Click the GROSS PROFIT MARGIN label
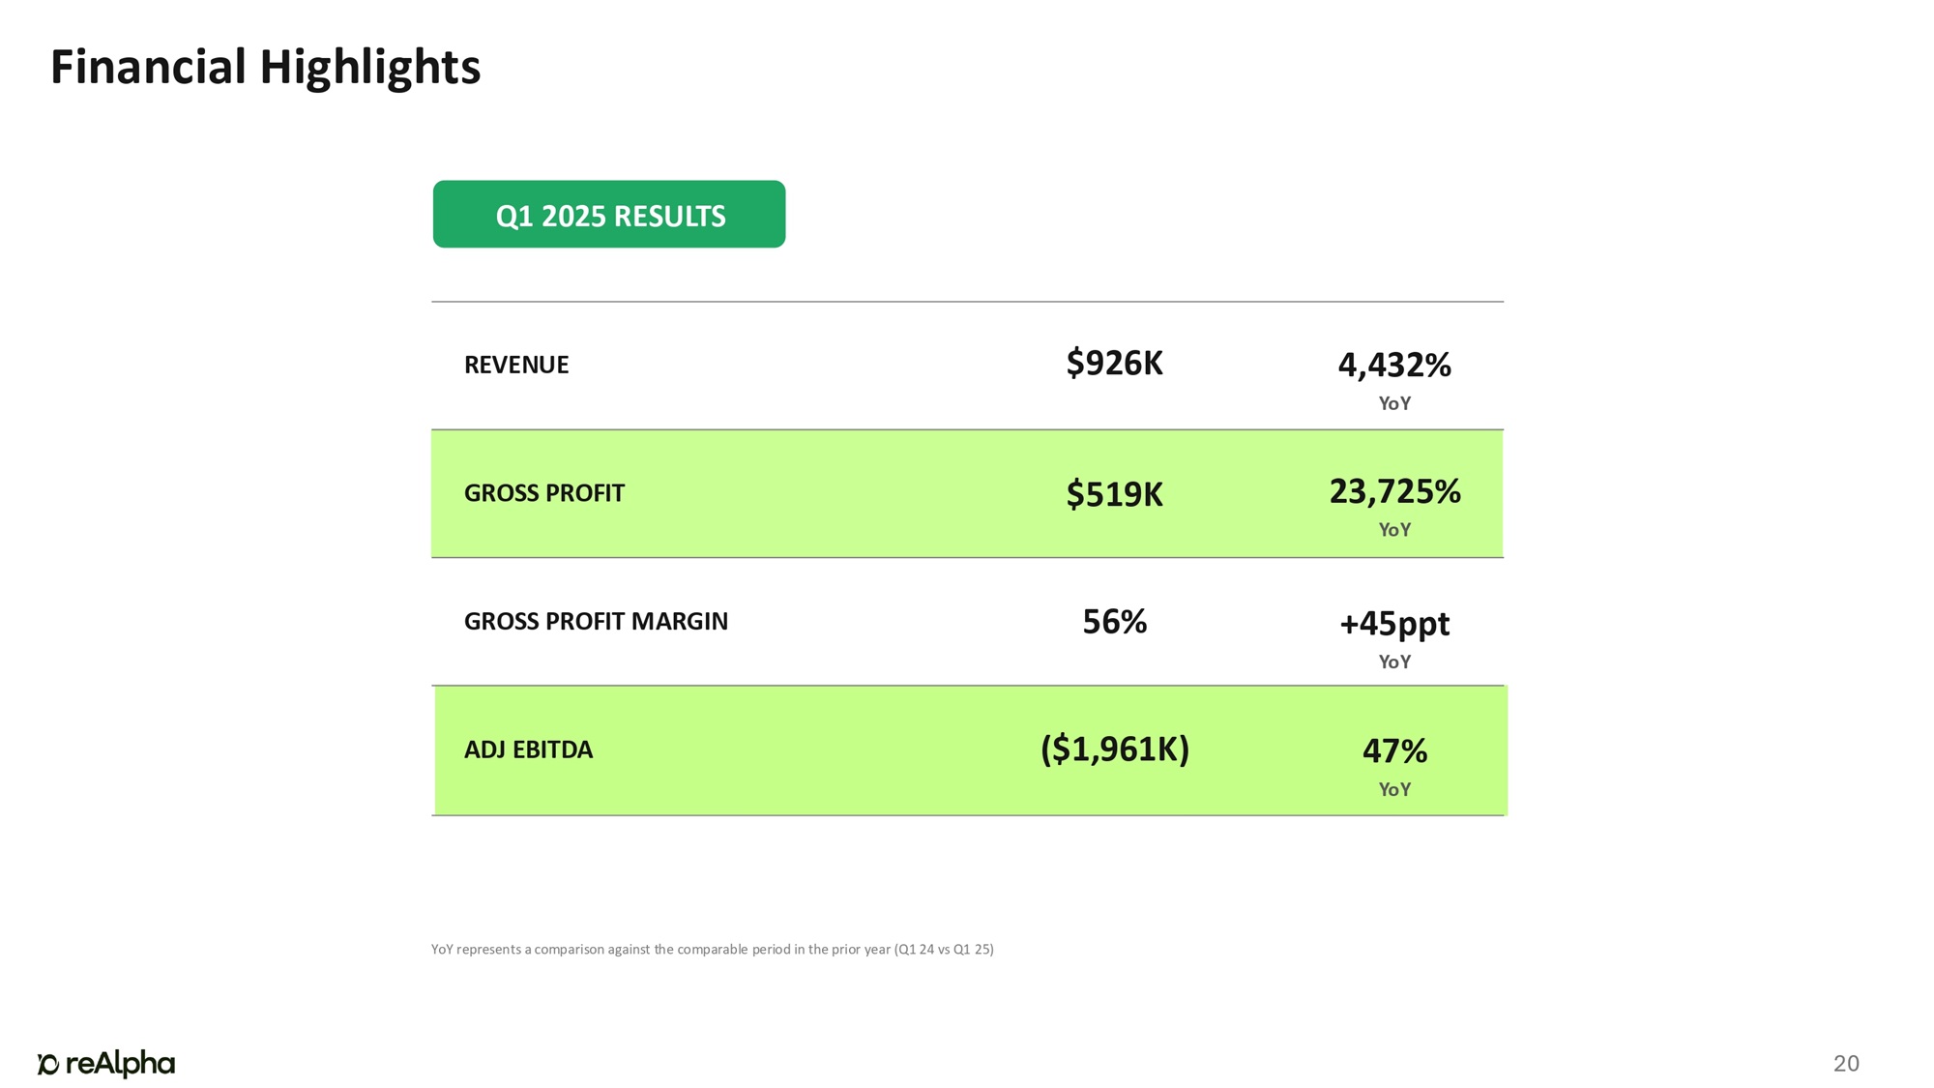This screenshot has width=1934, height=1088. tap(596, 621)
